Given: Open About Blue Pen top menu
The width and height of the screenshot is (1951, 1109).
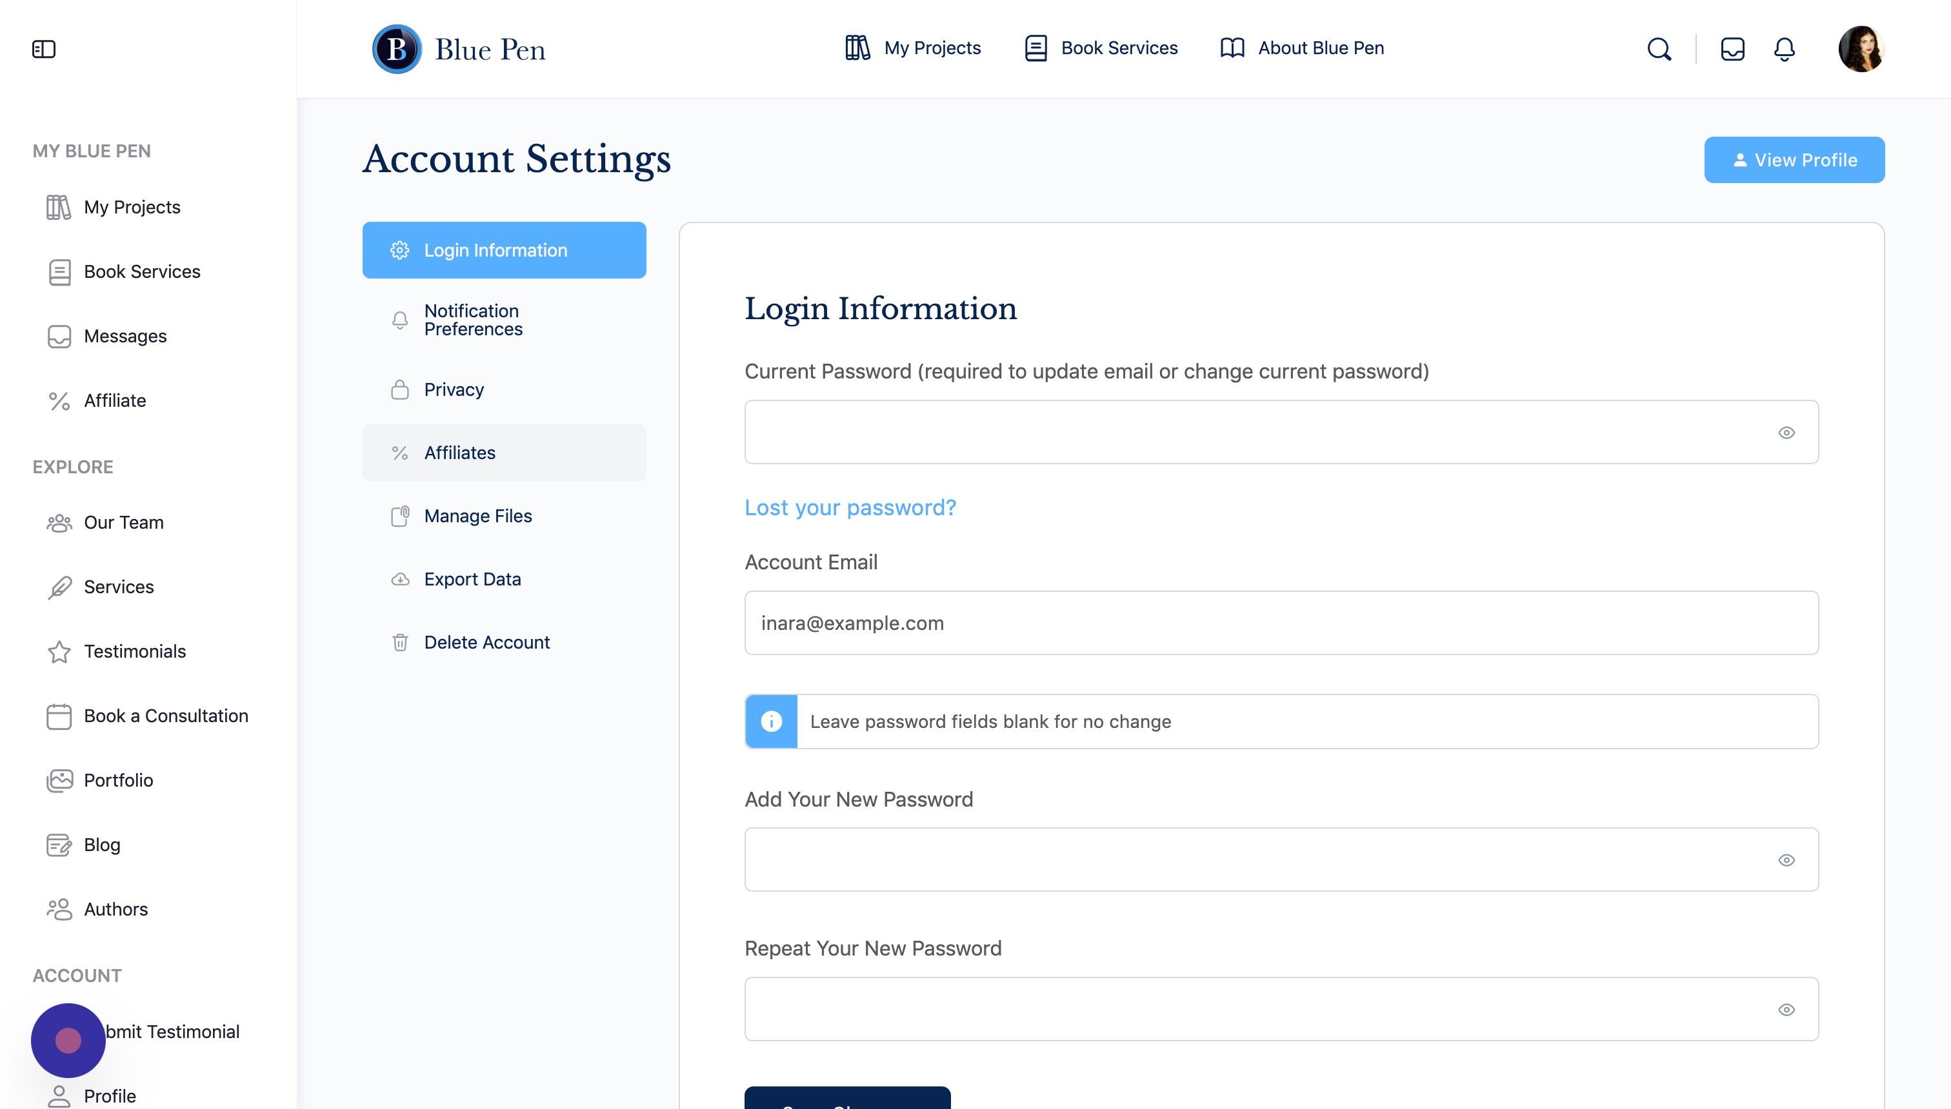Looking at the screenshot, I should [1302, 48].
